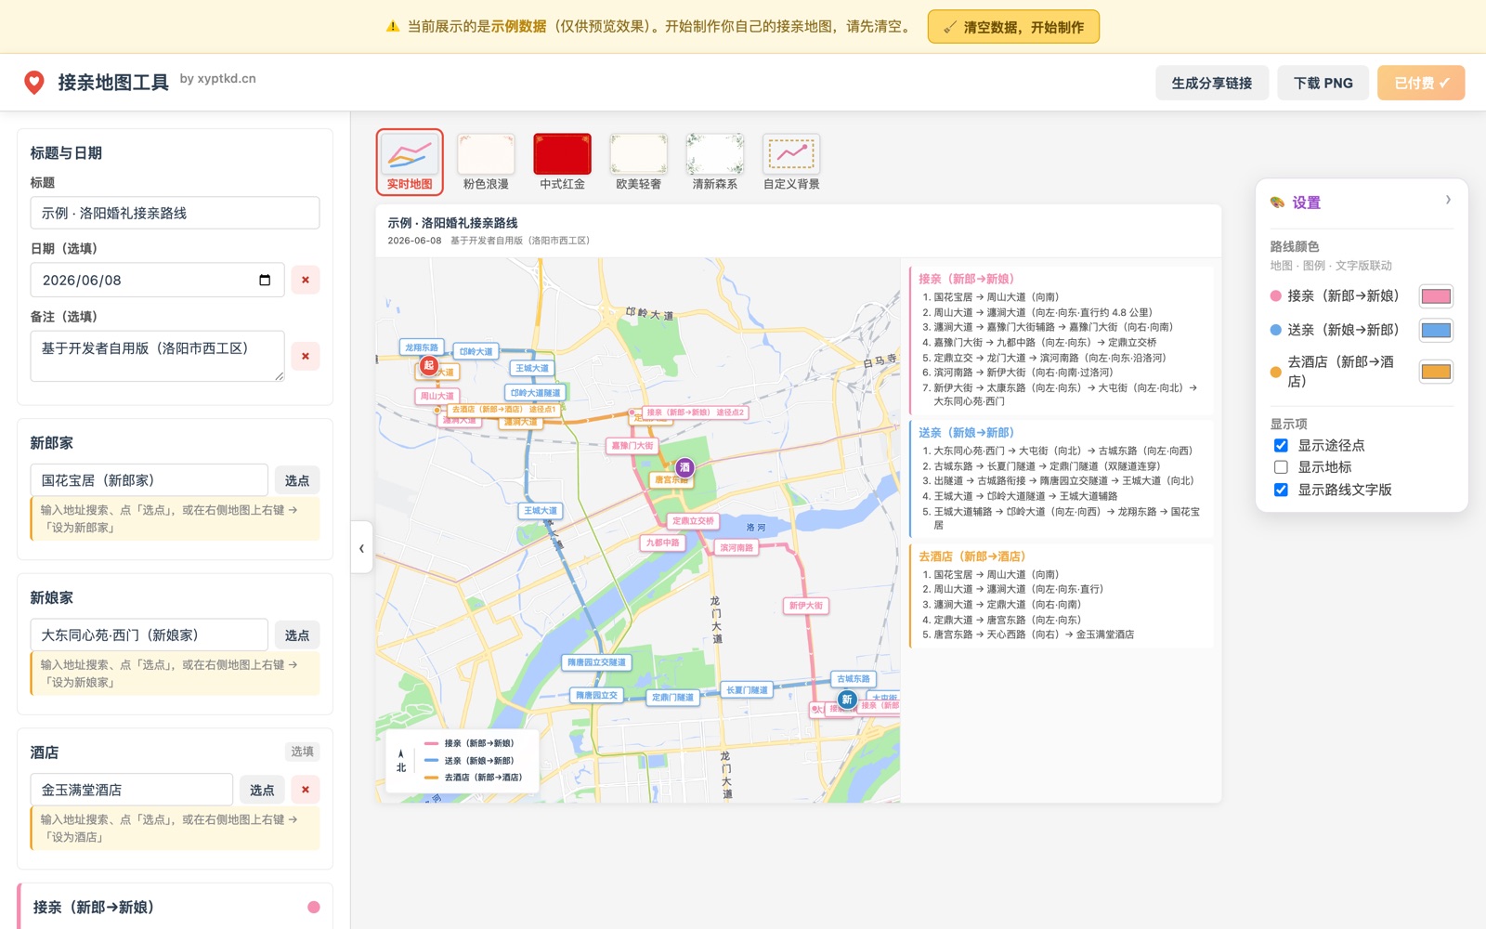Click the date input 2026/06/08
1486x929 pixels.
[157, 280]
